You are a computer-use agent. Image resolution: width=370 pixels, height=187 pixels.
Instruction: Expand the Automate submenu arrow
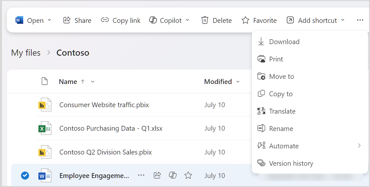[x=359, y=146]
